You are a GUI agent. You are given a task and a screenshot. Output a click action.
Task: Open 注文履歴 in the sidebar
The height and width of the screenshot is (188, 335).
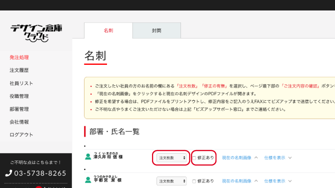pos(19,70)
